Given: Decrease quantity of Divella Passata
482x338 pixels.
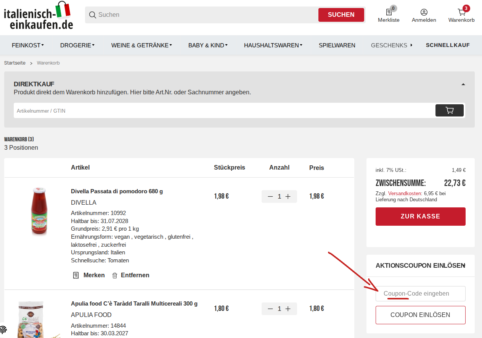Looking at the screenshot, I should point(270,196).
